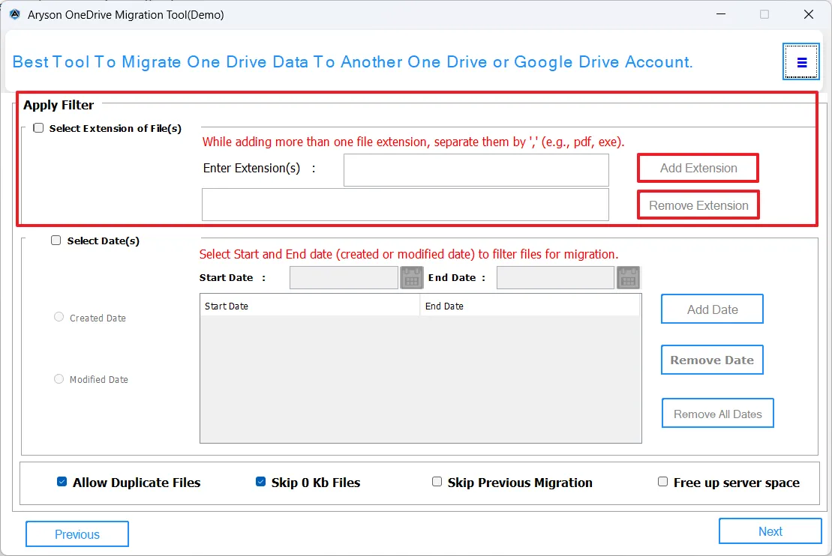
Task: Open the hamburger menu icon
Action: (x=801, y=62)
